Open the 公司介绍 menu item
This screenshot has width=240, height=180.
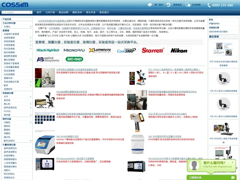[x=50, y=12]
